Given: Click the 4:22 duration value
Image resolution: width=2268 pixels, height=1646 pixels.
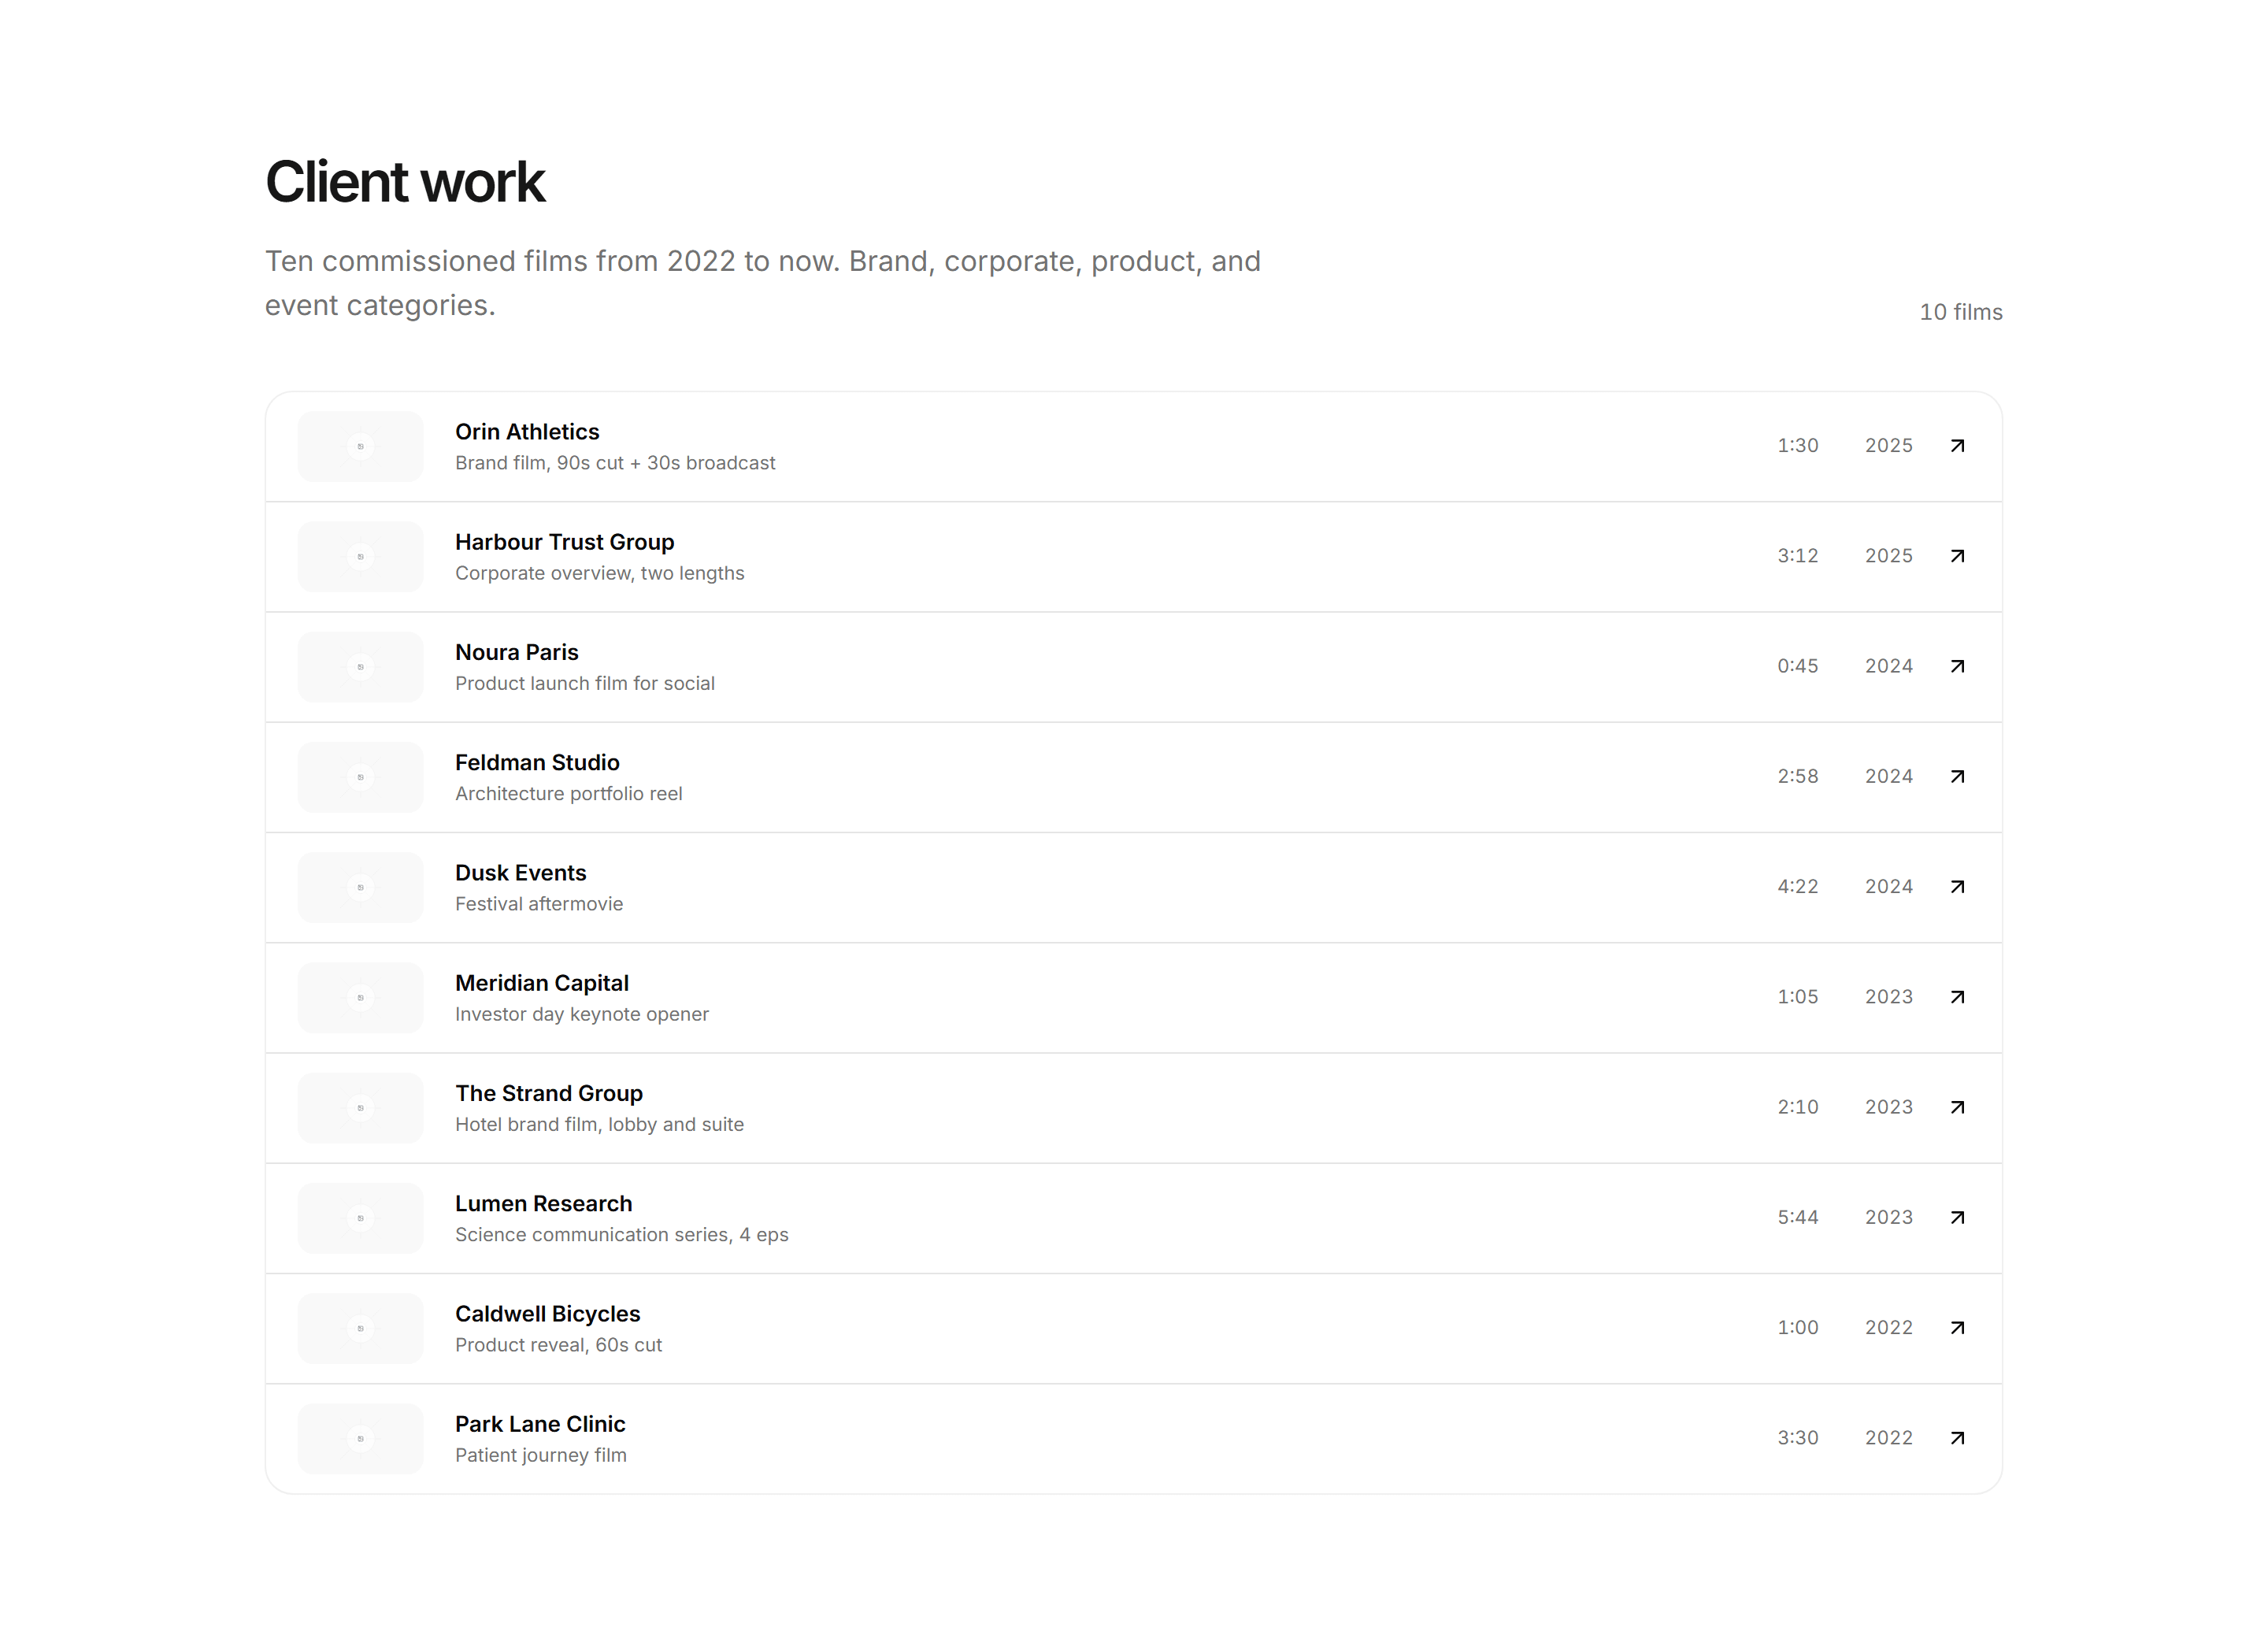Looking at the screenshot, I should (1797, 887).
